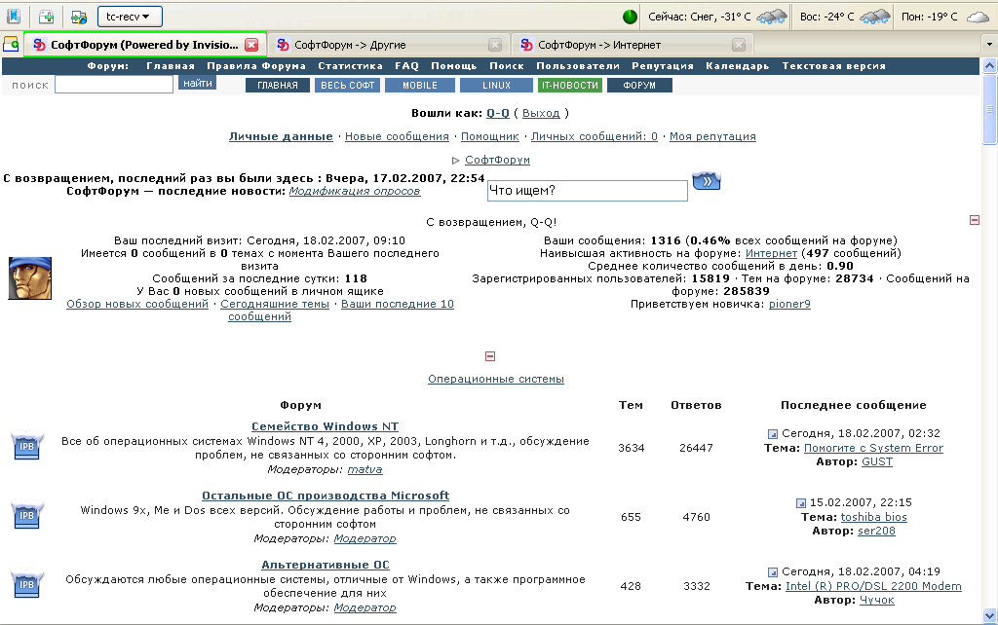Open the Новые сообщения link
Image resolution: width=998 pixels, height=625 pixels.
tap(397, 136)
